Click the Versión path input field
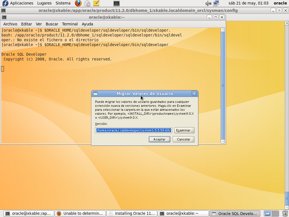289x217 pixels. 133,130
